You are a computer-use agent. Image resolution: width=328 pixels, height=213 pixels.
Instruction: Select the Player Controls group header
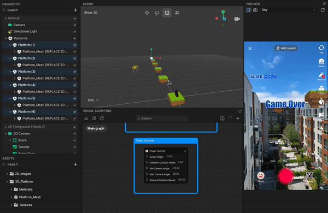coord(166,140)
